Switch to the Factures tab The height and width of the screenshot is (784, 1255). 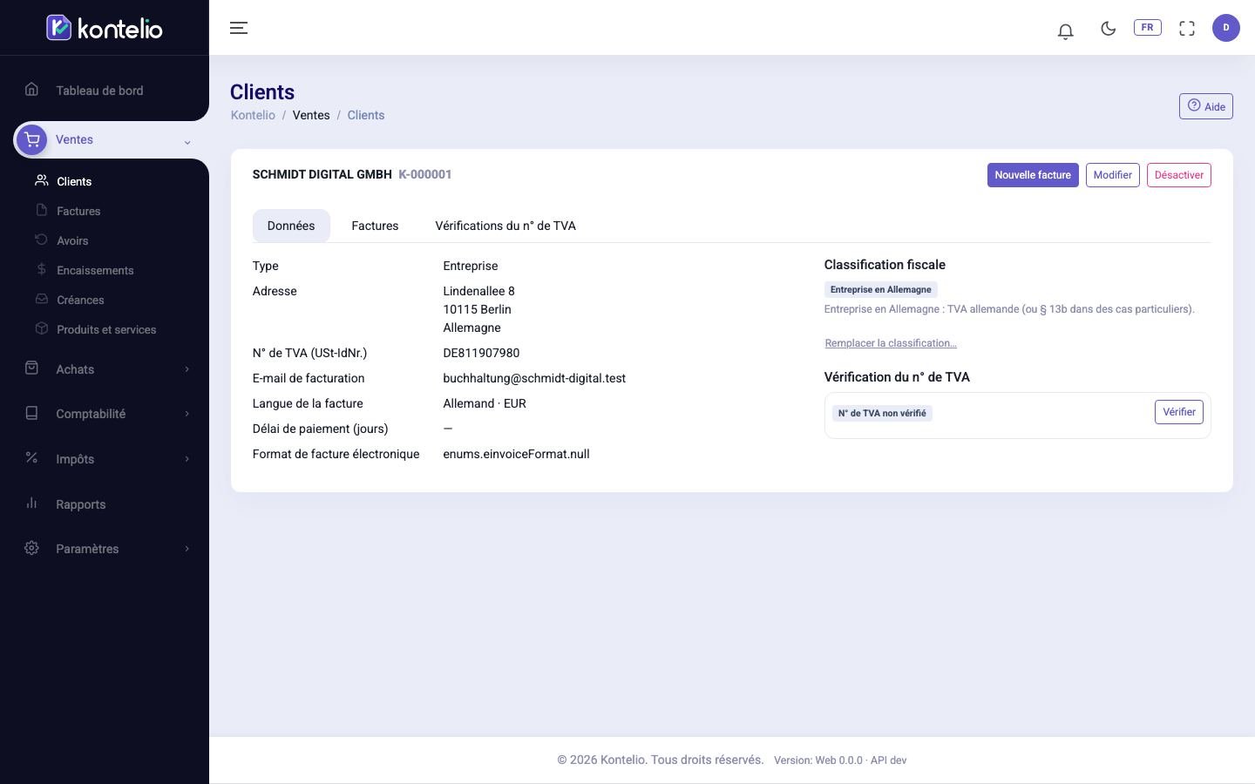375,226
